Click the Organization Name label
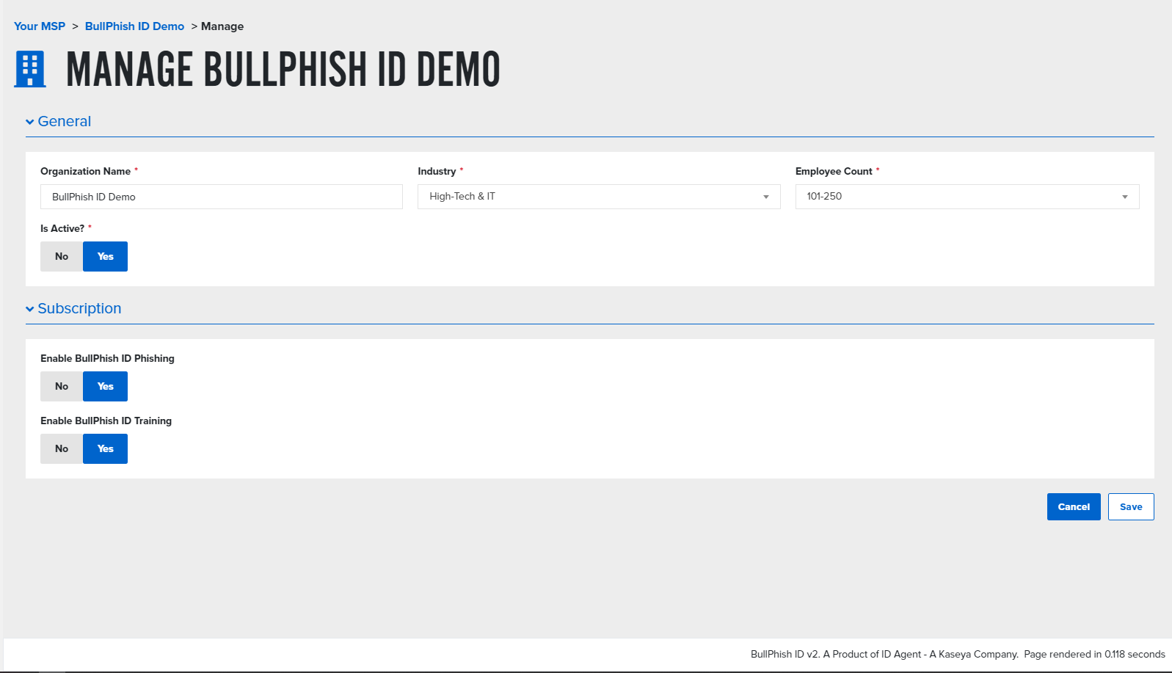Viewport: 1172px width, 673px height. [85, 171]
